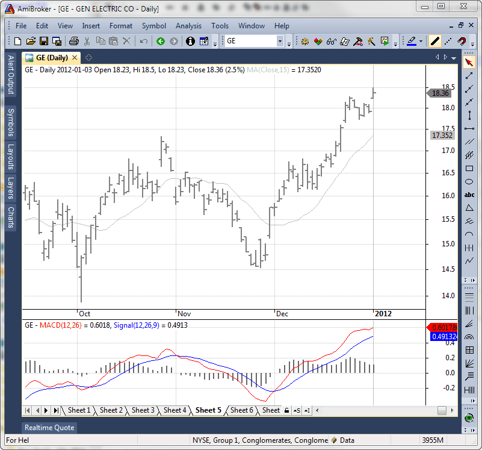Open the Realtime Quote panel
482x450 pixels.
[x=49, y=428]
